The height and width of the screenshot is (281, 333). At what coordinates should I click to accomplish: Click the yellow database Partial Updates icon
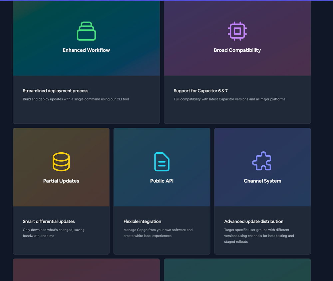pos(61,162)
